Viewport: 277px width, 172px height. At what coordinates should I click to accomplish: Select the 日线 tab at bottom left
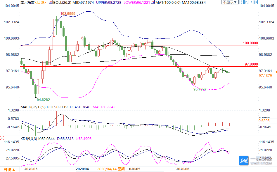pos(9,170)
